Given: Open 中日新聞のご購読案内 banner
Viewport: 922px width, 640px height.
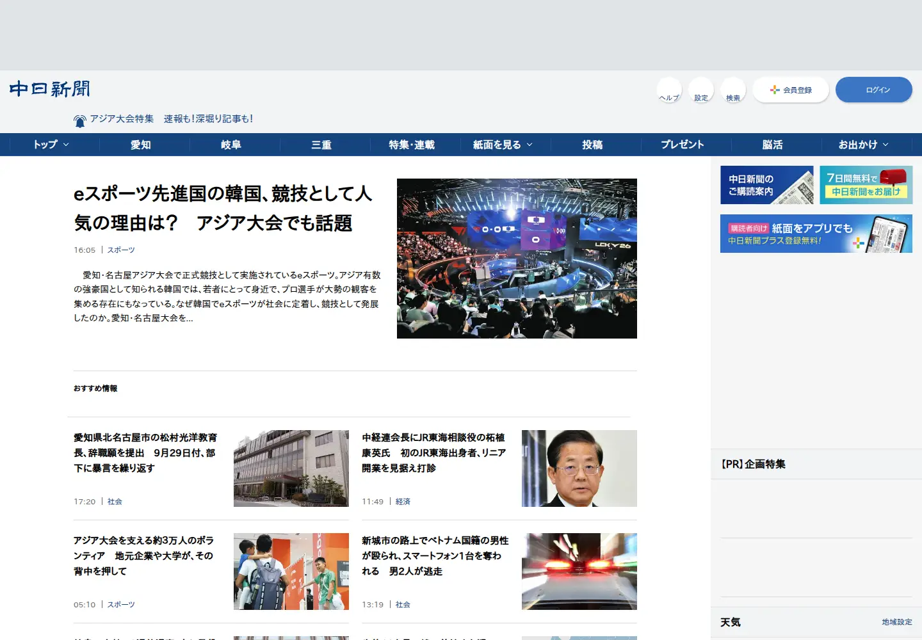Looking at the screenshot, I should pyautogui.click(x=767, y=185).
